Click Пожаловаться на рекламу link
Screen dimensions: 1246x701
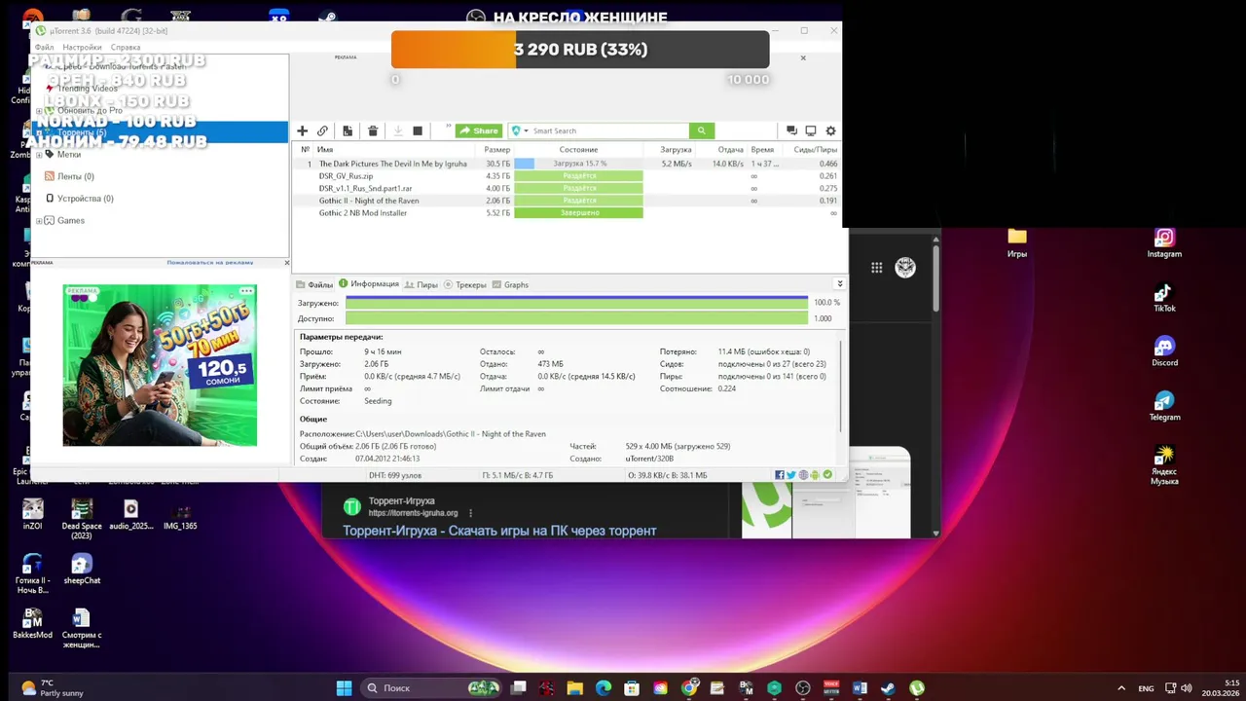[x=209, y=263]
